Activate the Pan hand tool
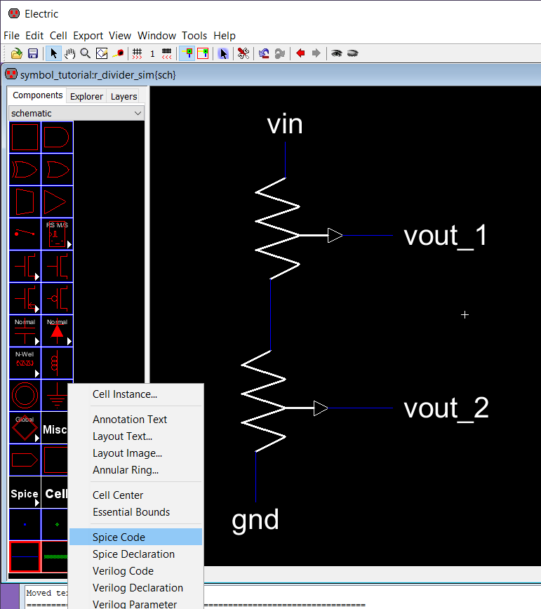The image size is (541, 609). [69, 53]
